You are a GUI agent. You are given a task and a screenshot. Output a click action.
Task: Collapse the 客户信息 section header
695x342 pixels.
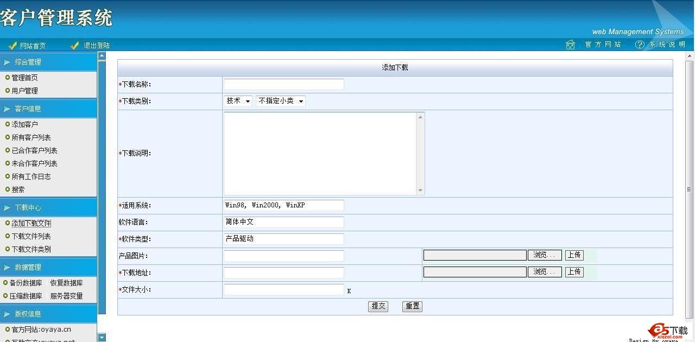tap(48, 109)
